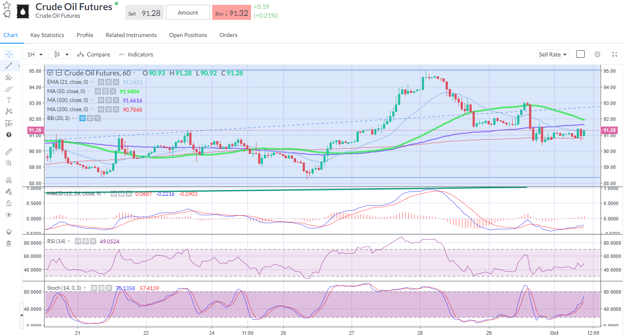Hide the EMA (21, close, 0) indicator
Viewport: 627px width, 336px height.
tap(101, 82)
